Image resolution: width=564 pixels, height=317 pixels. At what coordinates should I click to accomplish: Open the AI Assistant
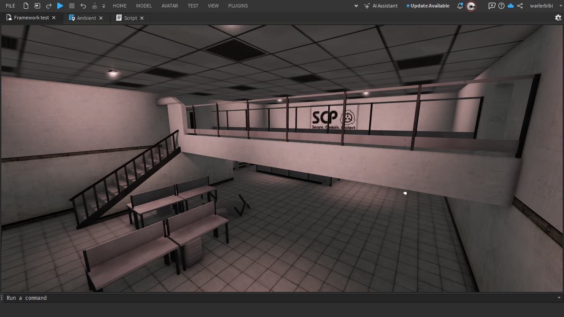click(381, 6)
